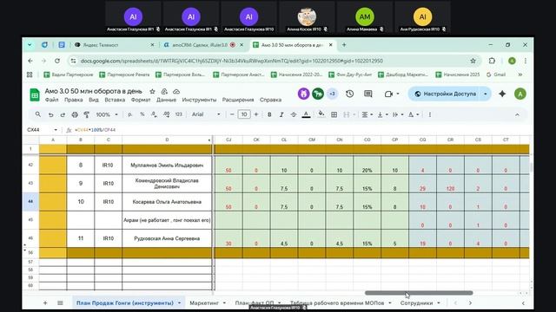Screen dimensions: 556x312
Task: Open the text rotation dropdown
Action: (x=414, y=114)
